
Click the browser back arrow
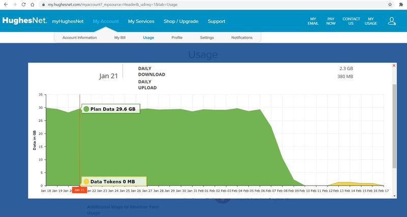pyautogui.click(x=6, y=5)
